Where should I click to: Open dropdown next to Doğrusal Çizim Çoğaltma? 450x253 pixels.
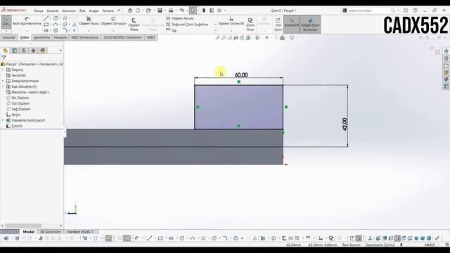215,25
